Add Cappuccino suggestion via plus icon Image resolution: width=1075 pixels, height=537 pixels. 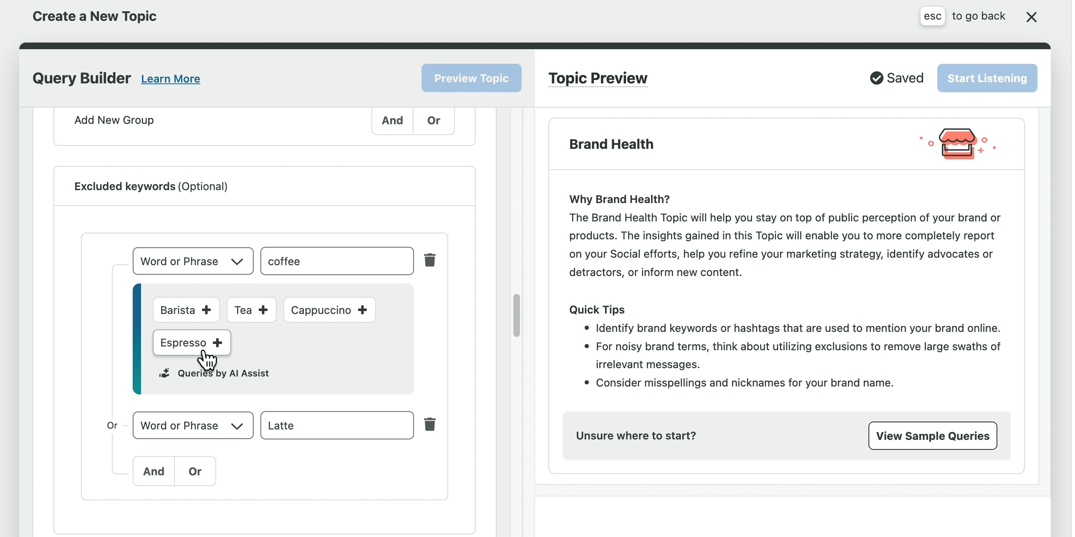click(x=362, y=310)
